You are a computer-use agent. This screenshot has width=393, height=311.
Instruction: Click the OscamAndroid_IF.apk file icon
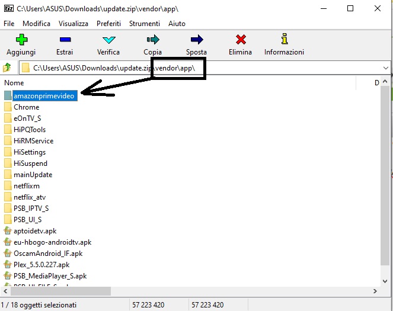point(8,253)
